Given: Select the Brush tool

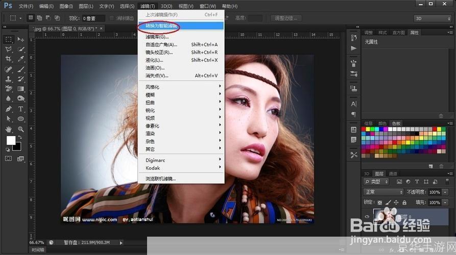Looking at the screenshot, I should click(20, 69).
